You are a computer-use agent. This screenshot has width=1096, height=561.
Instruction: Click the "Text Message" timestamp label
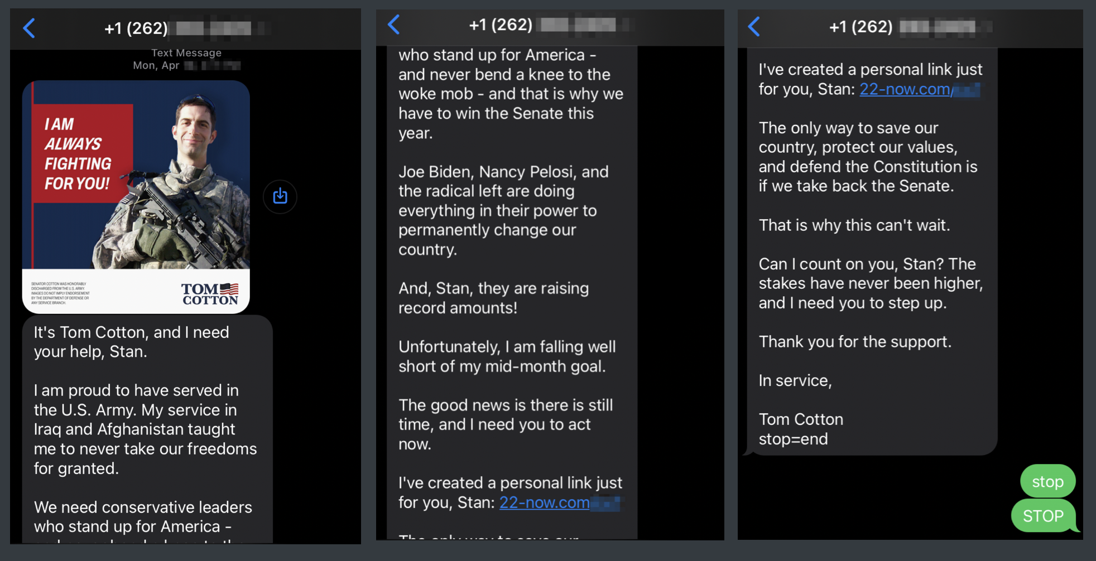click(186, 53)
